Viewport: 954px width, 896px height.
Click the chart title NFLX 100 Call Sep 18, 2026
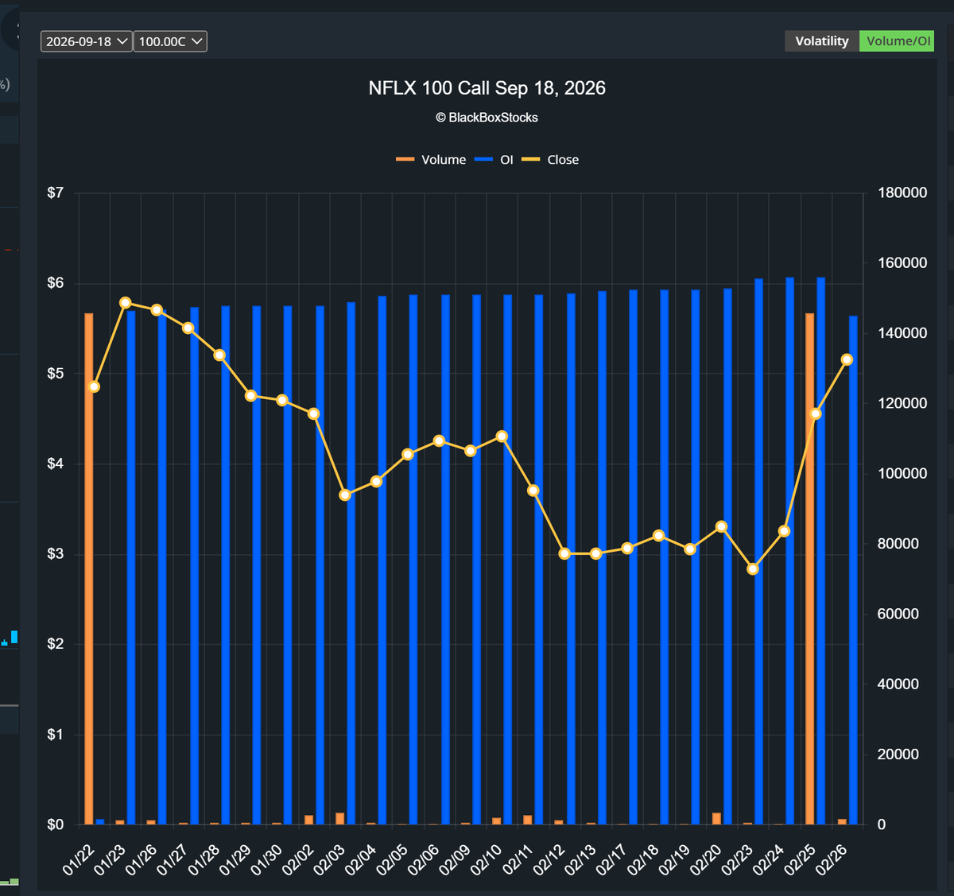click(487, 88)
